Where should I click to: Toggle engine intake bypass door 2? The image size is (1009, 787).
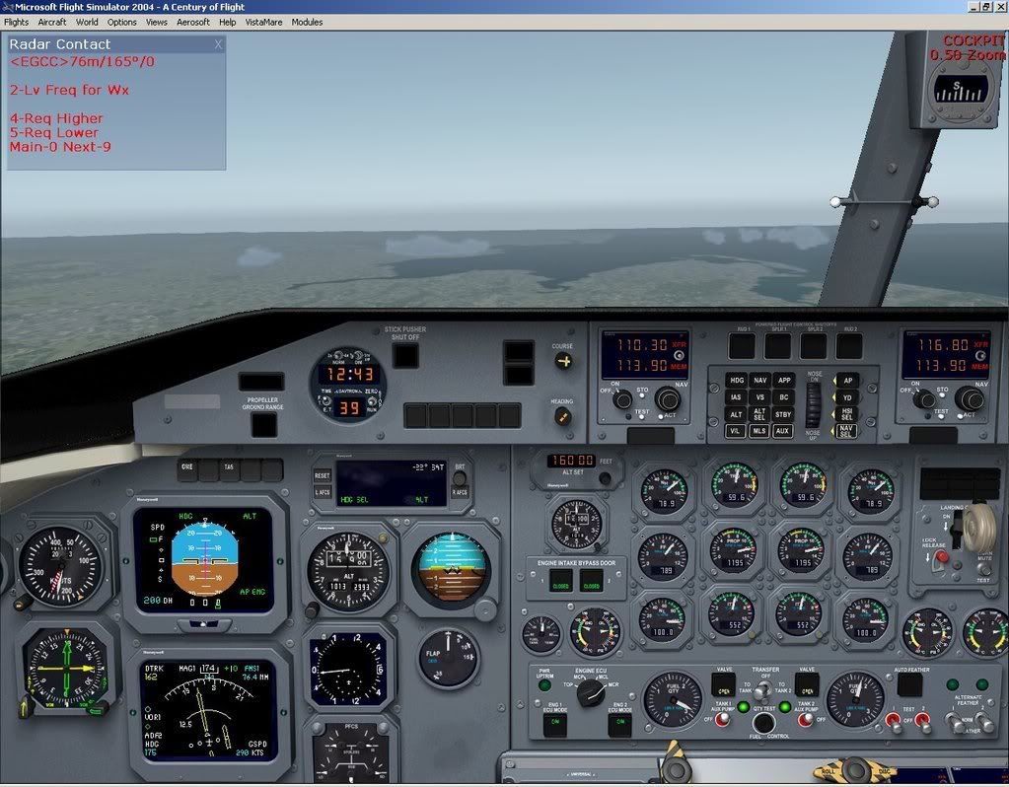pos(592,582)
